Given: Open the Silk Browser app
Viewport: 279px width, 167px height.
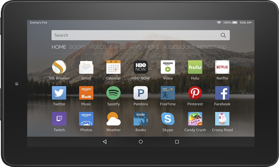Looking at the screenshot, I should pos(59,67).
